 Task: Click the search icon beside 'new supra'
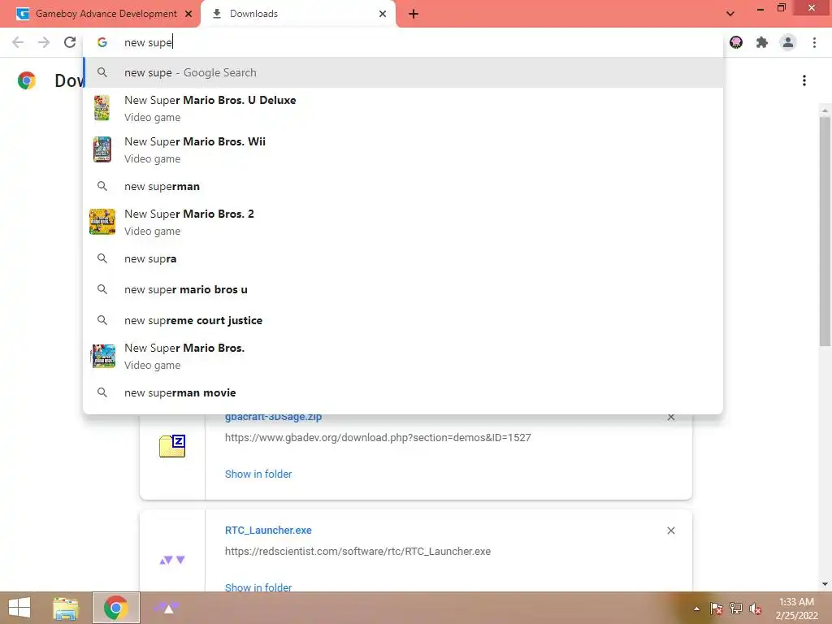[x=102, y=258]
